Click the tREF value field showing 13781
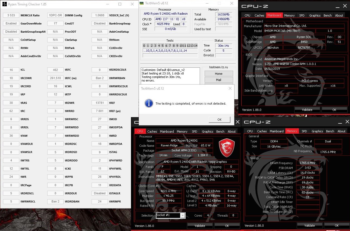Screen dimensions: 350x231 pos(100,103)
